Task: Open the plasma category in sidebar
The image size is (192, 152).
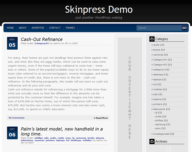Action: 157,99
